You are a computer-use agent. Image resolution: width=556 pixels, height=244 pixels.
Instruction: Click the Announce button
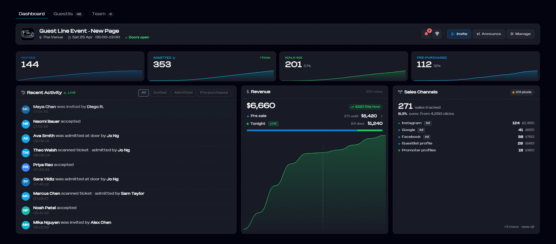(489, 34)
